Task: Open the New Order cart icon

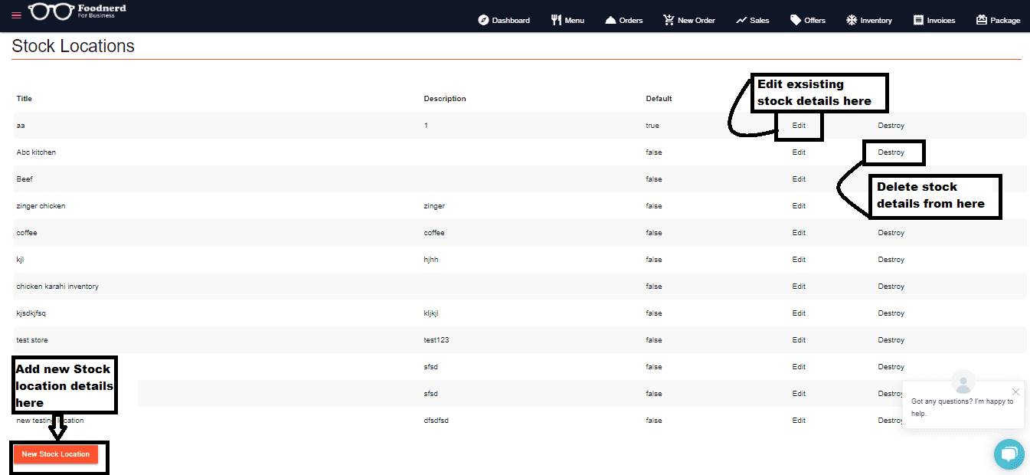Action: [x=669, y=20]
